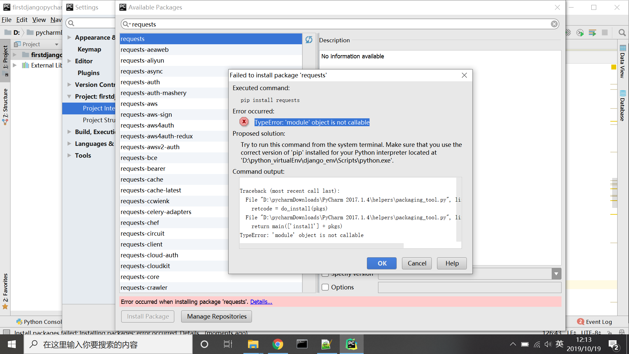This screenshot has width=629, height=354.
Task: Open the Data View side panel
Action: [622, 61]
